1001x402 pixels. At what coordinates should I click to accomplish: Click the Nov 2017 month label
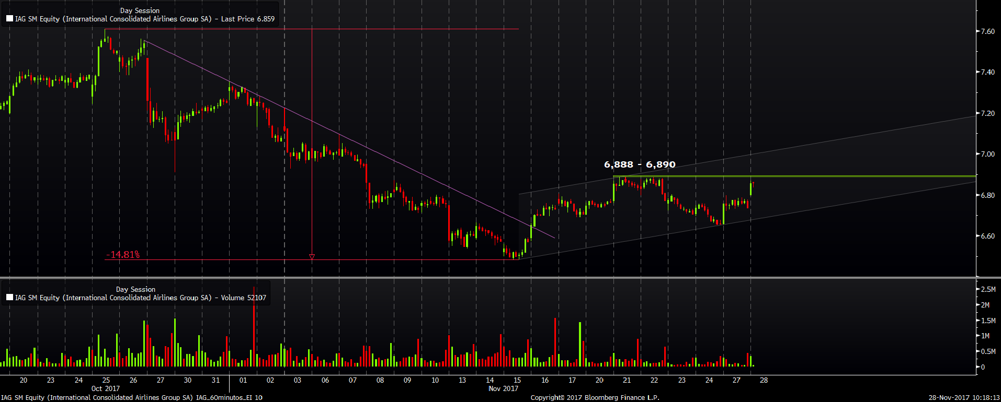coord(503,388)
